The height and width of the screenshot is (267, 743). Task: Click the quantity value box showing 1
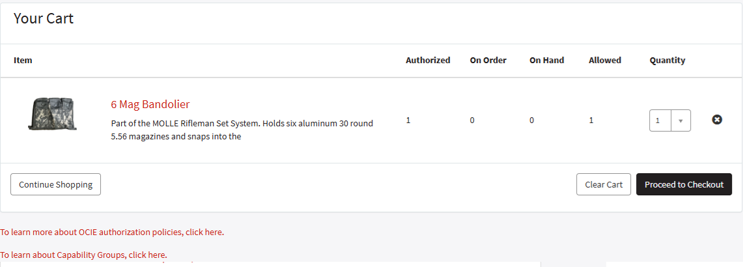[x=660, y=120]
